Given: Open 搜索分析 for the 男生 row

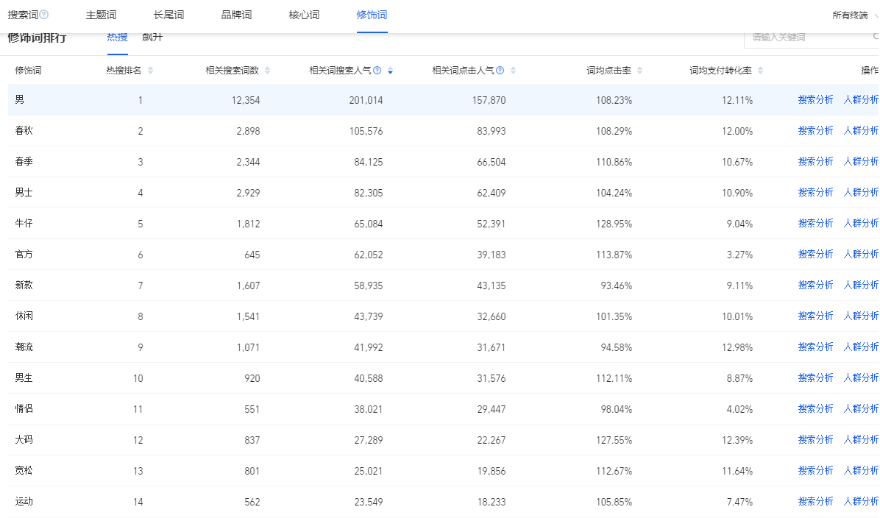Looking at the screenshot, I should 815,377.
